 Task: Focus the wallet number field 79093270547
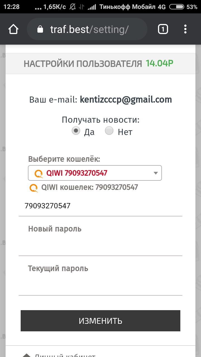[x=100, y=206]
